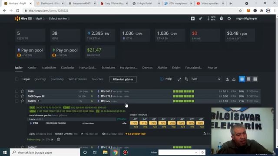
Task: Switch to detailed list view icon
Action: [242, 79]
